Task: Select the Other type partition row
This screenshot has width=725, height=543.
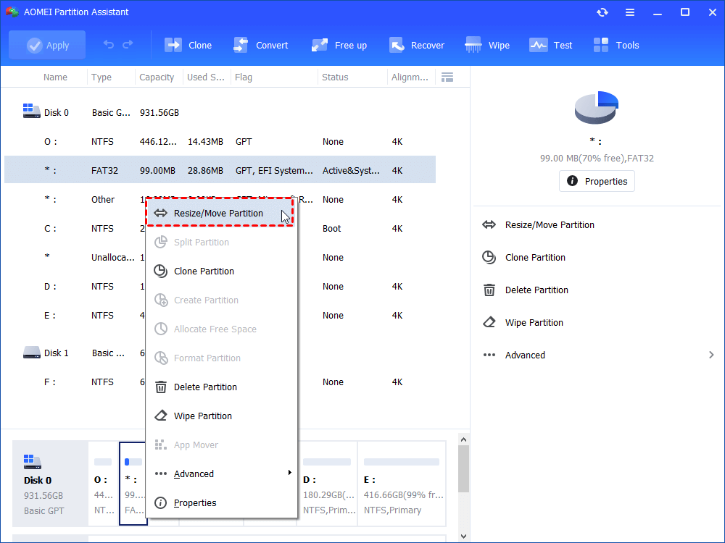Action: [220, 200]
